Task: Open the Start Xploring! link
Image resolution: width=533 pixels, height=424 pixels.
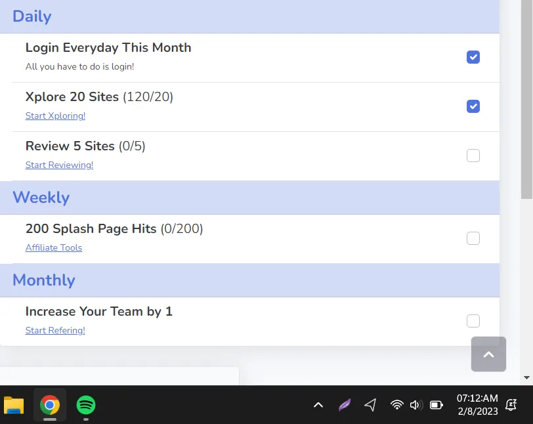Action: 55,116
